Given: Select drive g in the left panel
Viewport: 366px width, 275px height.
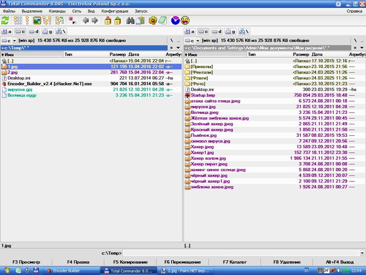Looking at the screenshot, I should (x=47, y=31).
